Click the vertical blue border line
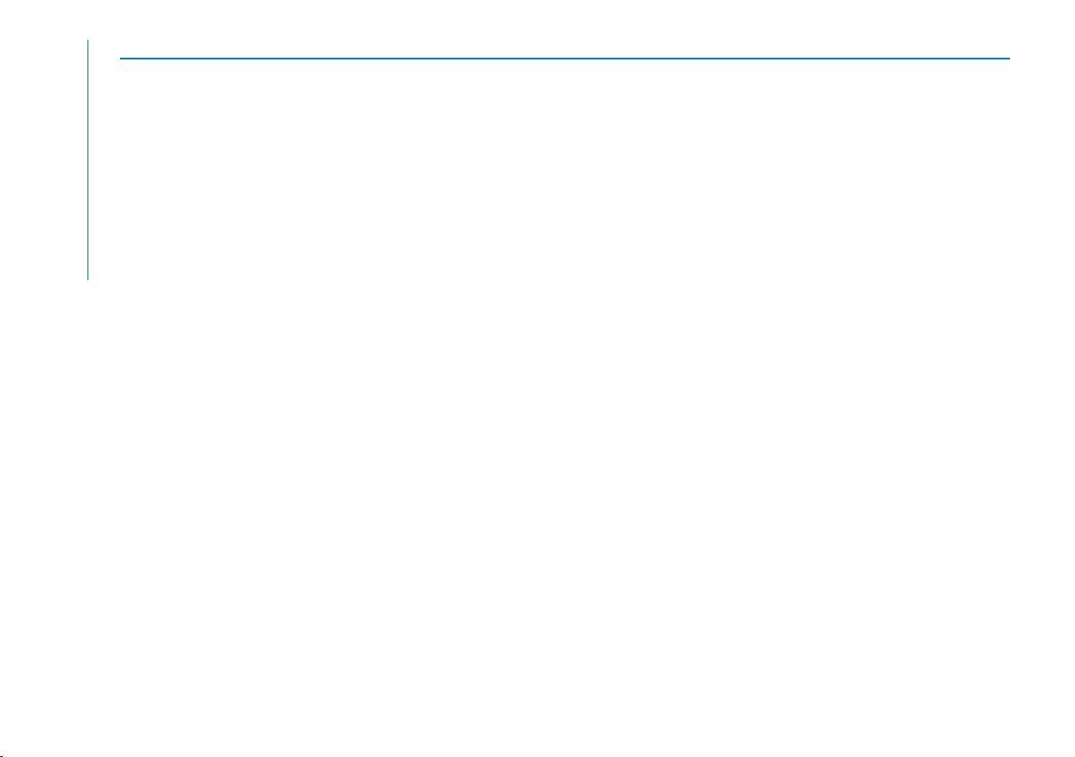 tap(87, 160)
